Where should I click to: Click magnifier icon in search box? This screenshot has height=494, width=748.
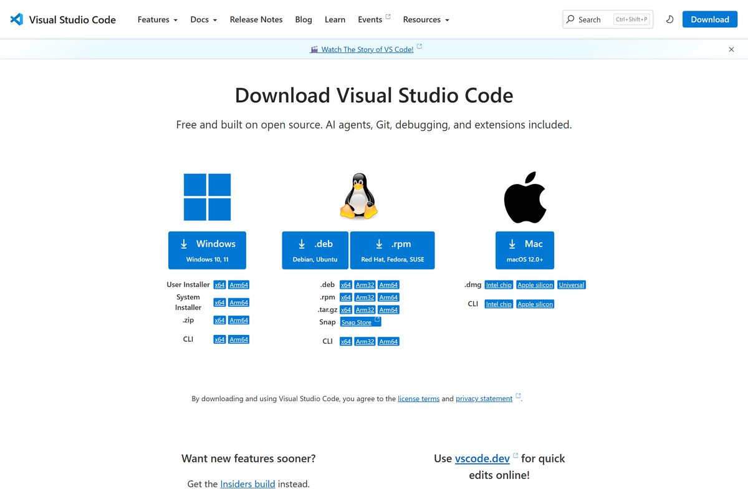point(570,19)
